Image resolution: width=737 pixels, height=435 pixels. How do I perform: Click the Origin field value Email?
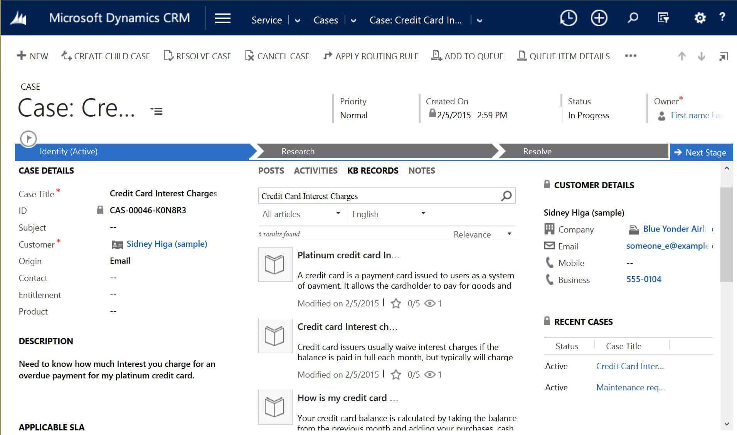120,261
